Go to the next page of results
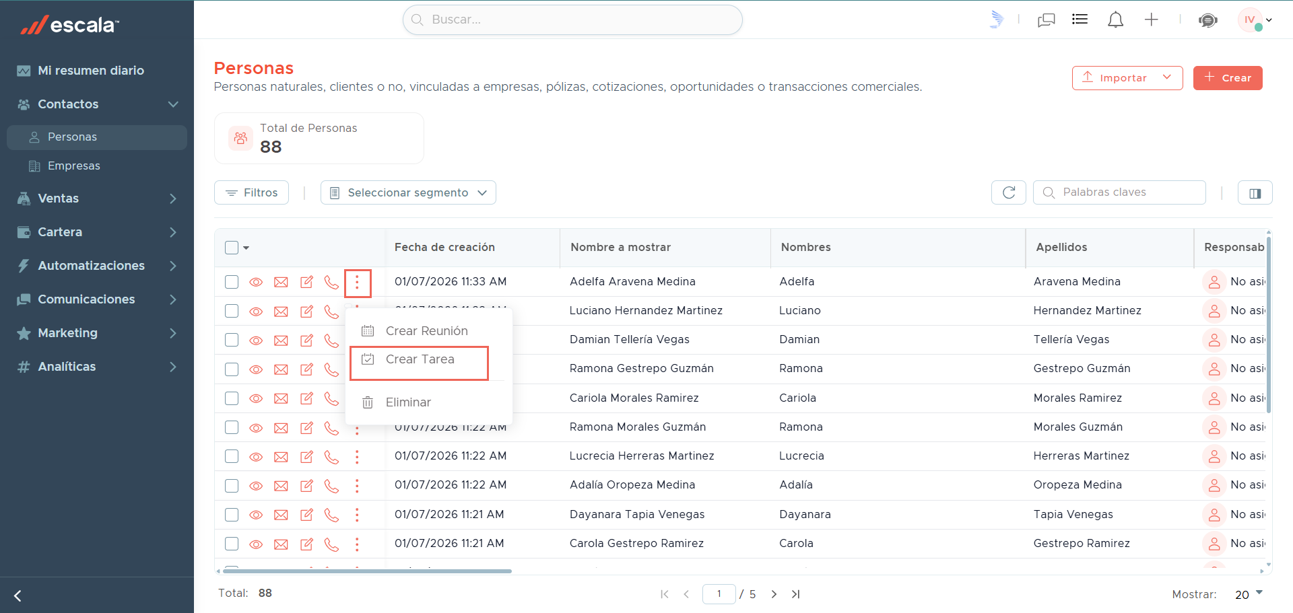This screenshot has width=1293, height=613. click(774, 594)
